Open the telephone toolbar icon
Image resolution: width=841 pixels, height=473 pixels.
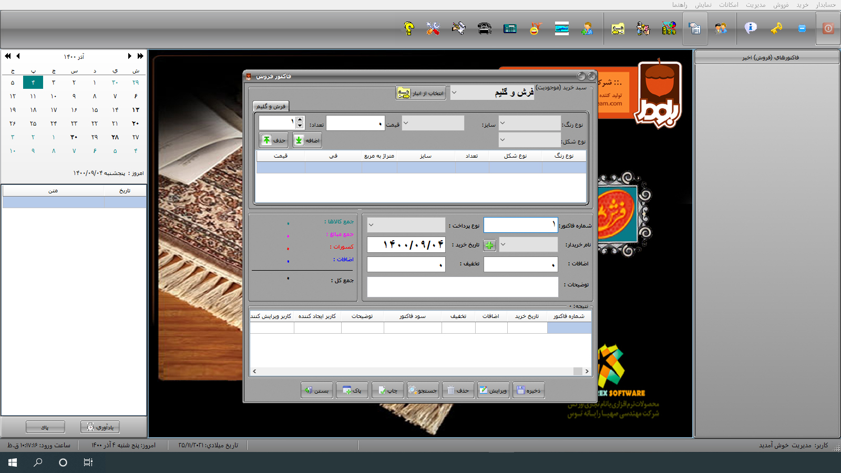pyautogui.click(x=485, y=28)
